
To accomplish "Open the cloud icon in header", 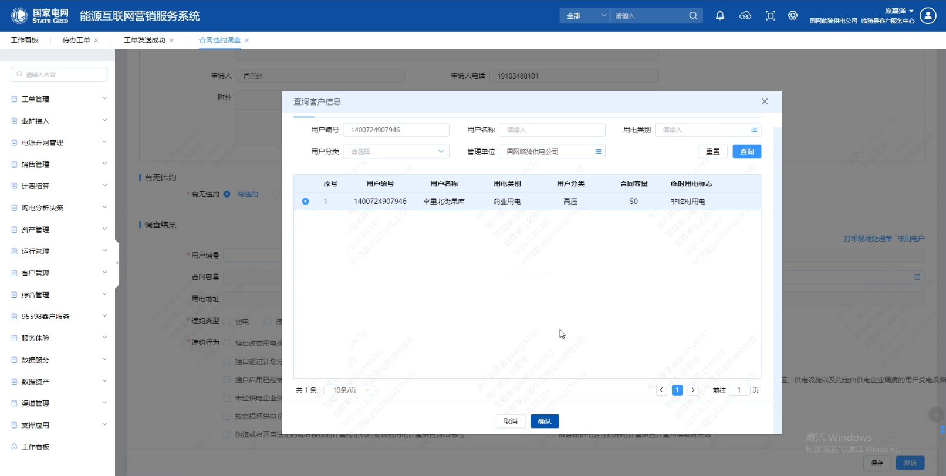I will pyautogui.click(x=745, y=16).
